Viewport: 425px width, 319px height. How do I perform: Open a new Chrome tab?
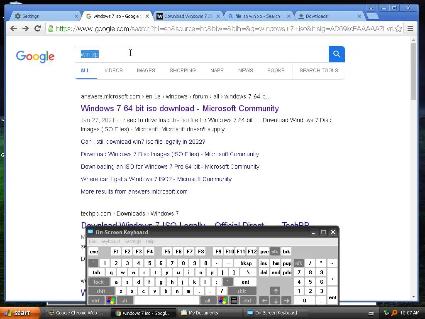(373, 17)
